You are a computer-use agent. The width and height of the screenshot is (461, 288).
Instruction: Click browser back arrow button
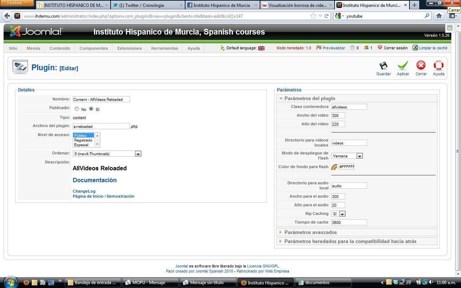pyautogui.click(x=8, y=16)
